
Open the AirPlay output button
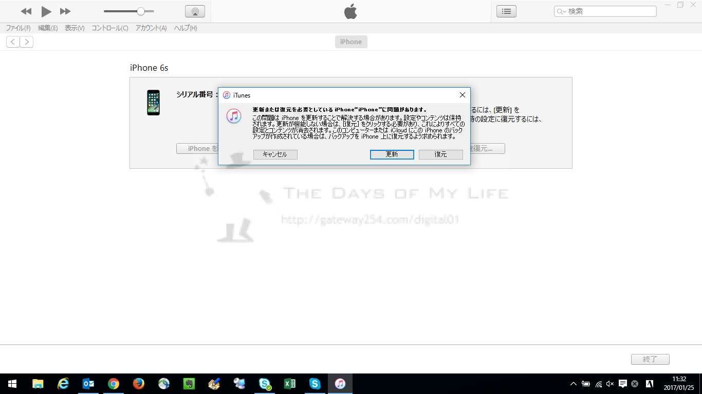(195, 11)
